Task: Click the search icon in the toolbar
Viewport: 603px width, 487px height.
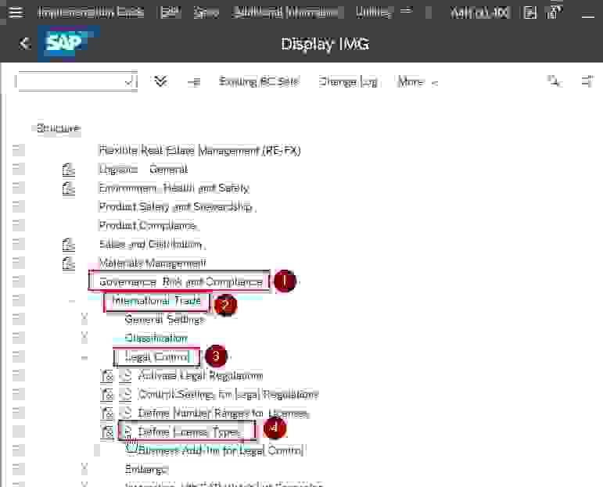Action: click(553, 81)
